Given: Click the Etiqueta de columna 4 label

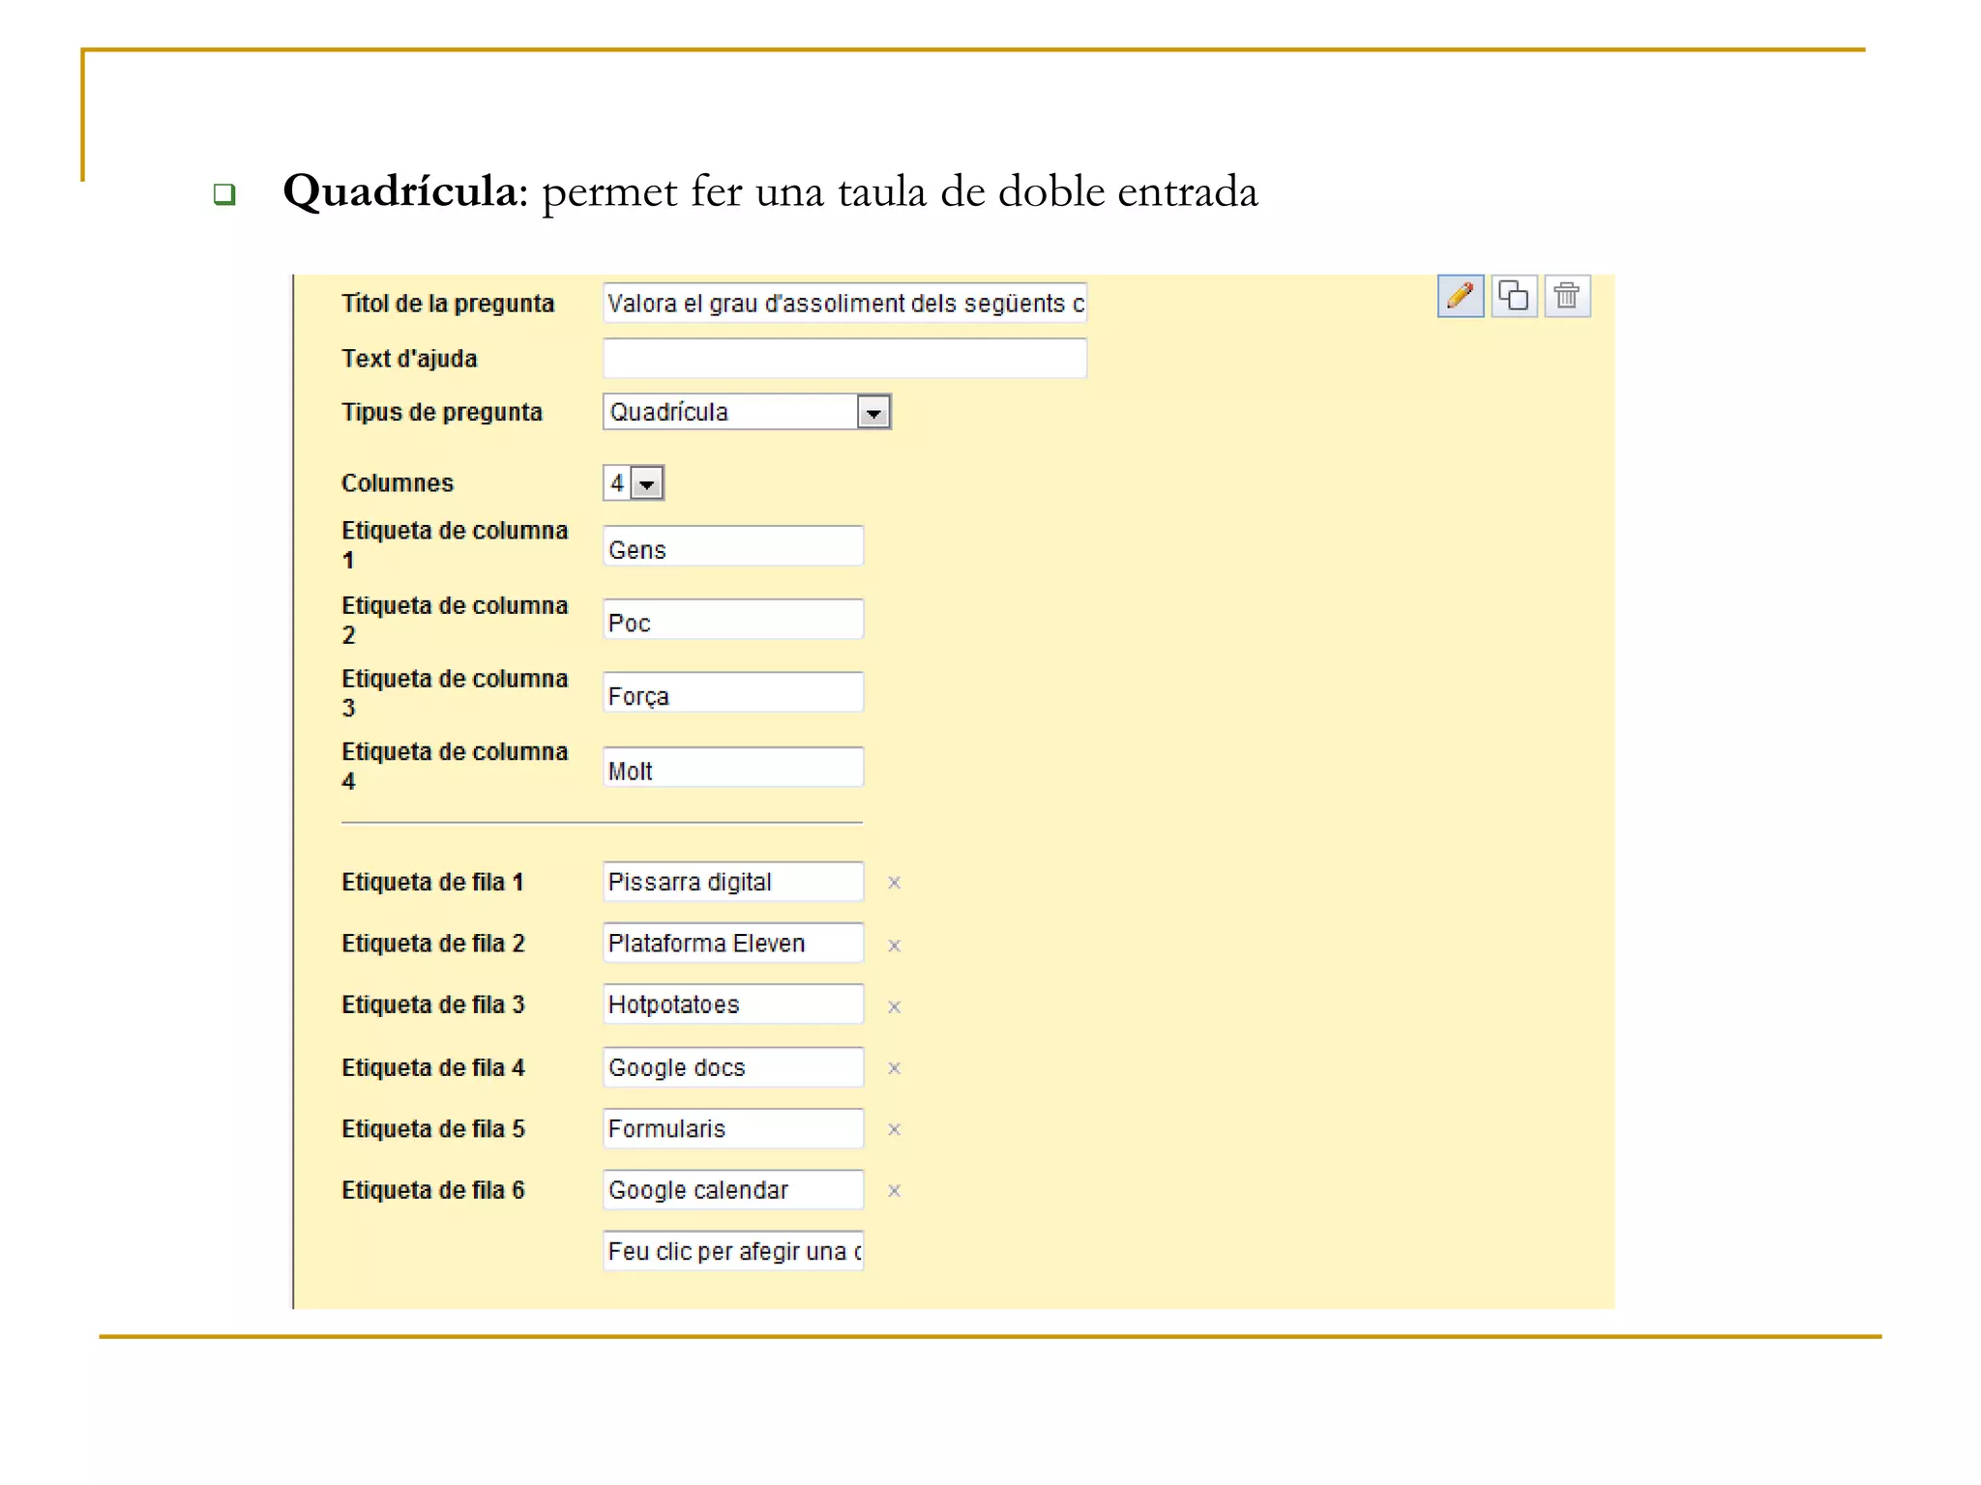Looking at the screenshot, I should pyautogui.click(x=455, y=767).
